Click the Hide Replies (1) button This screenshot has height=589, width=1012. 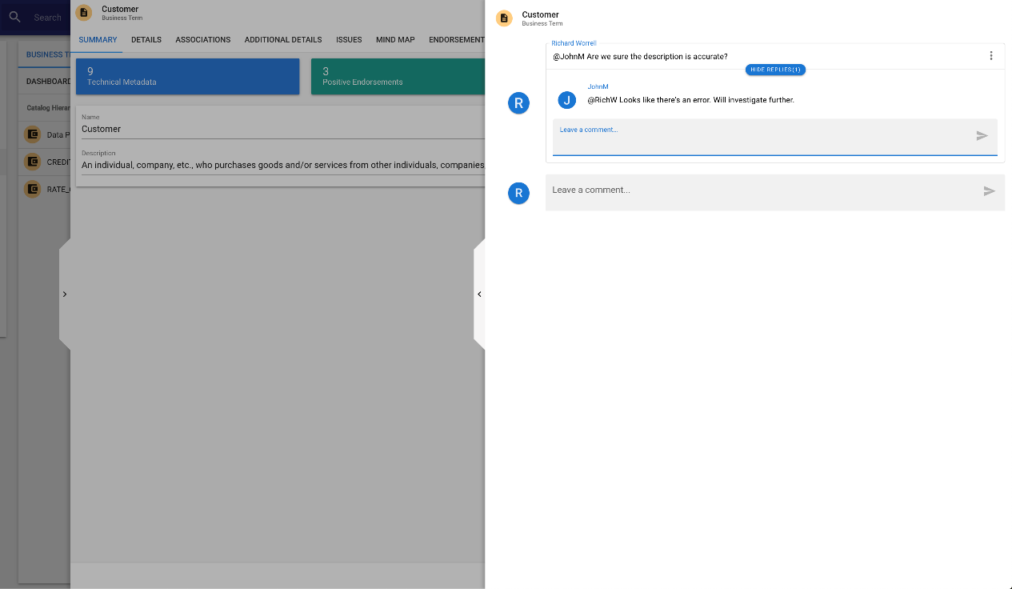(775, 70)
